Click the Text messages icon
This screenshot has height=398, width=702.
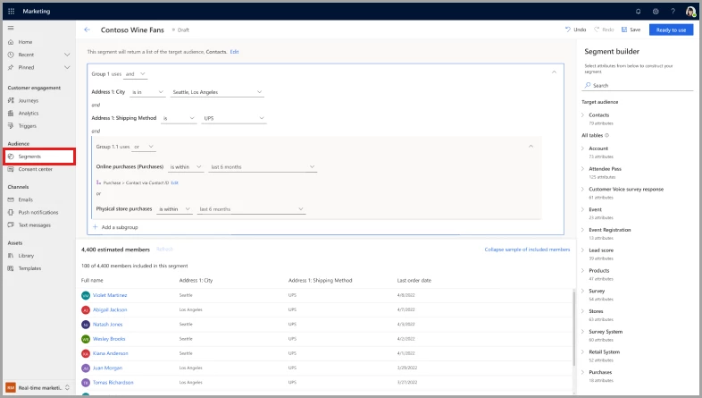11,225
